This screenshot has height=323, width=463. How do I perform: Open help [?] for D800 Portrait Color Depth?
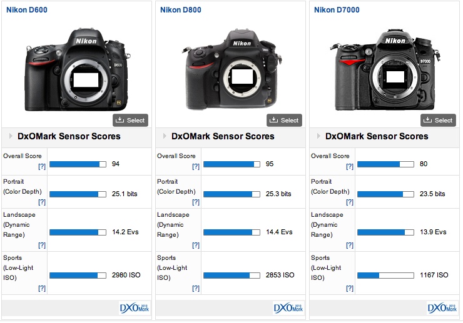[196, 202]
